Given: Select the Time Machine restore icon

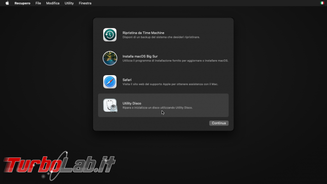Looking at the screenshot, I should click(x=110, y=35).
